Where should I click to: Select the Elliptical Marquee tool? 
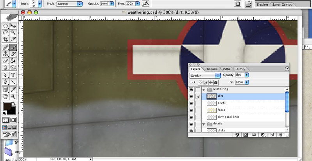[x=5, y=26]
